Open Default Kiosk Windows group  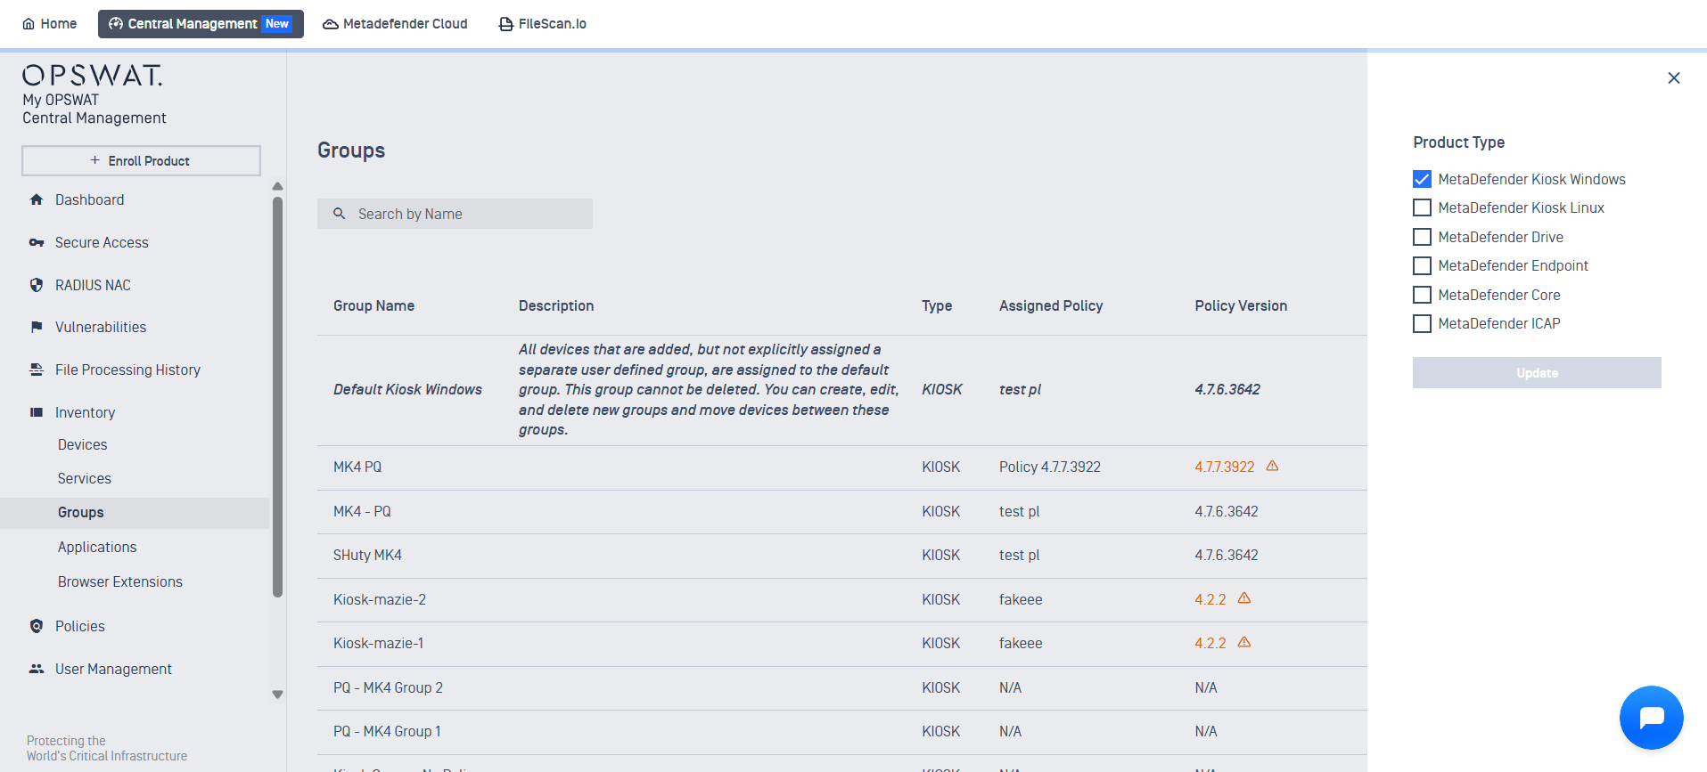point(407,389)
